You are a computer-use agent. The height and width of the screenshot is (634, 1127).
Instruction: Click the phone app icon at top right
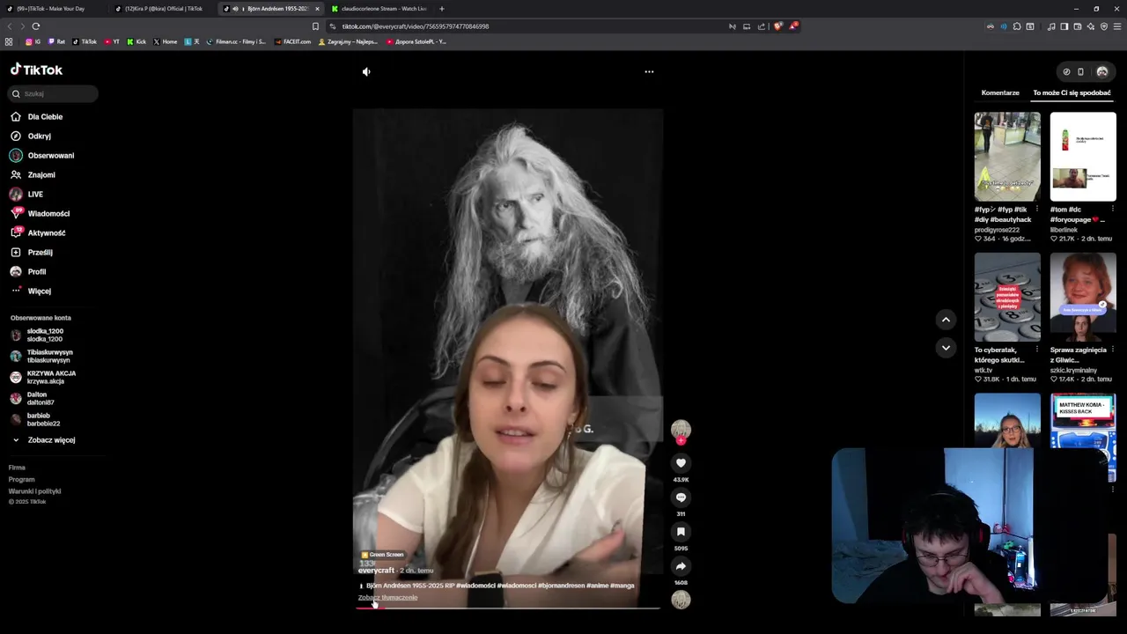click(x=1081, y=72)
